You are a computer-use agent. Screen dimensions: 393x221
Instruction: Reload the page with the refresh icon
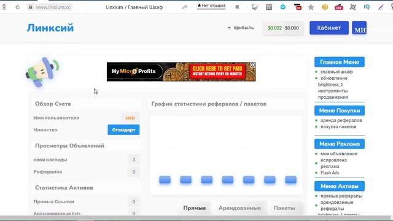click(17, 7)
